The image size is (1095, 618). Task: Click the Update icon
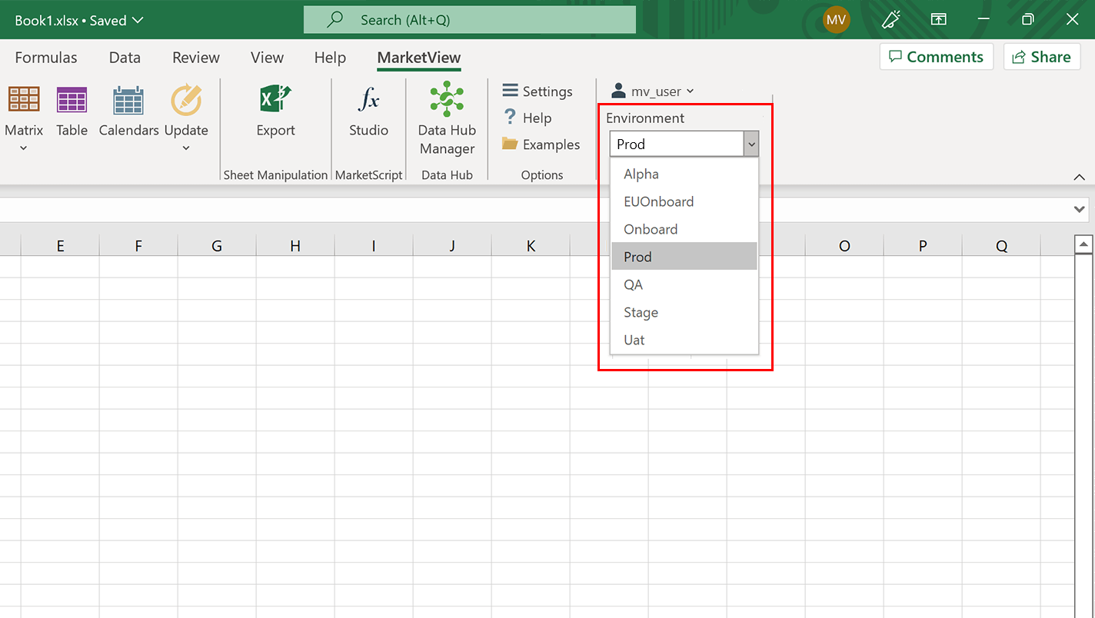pyautogui.click(x=186, y=100)
